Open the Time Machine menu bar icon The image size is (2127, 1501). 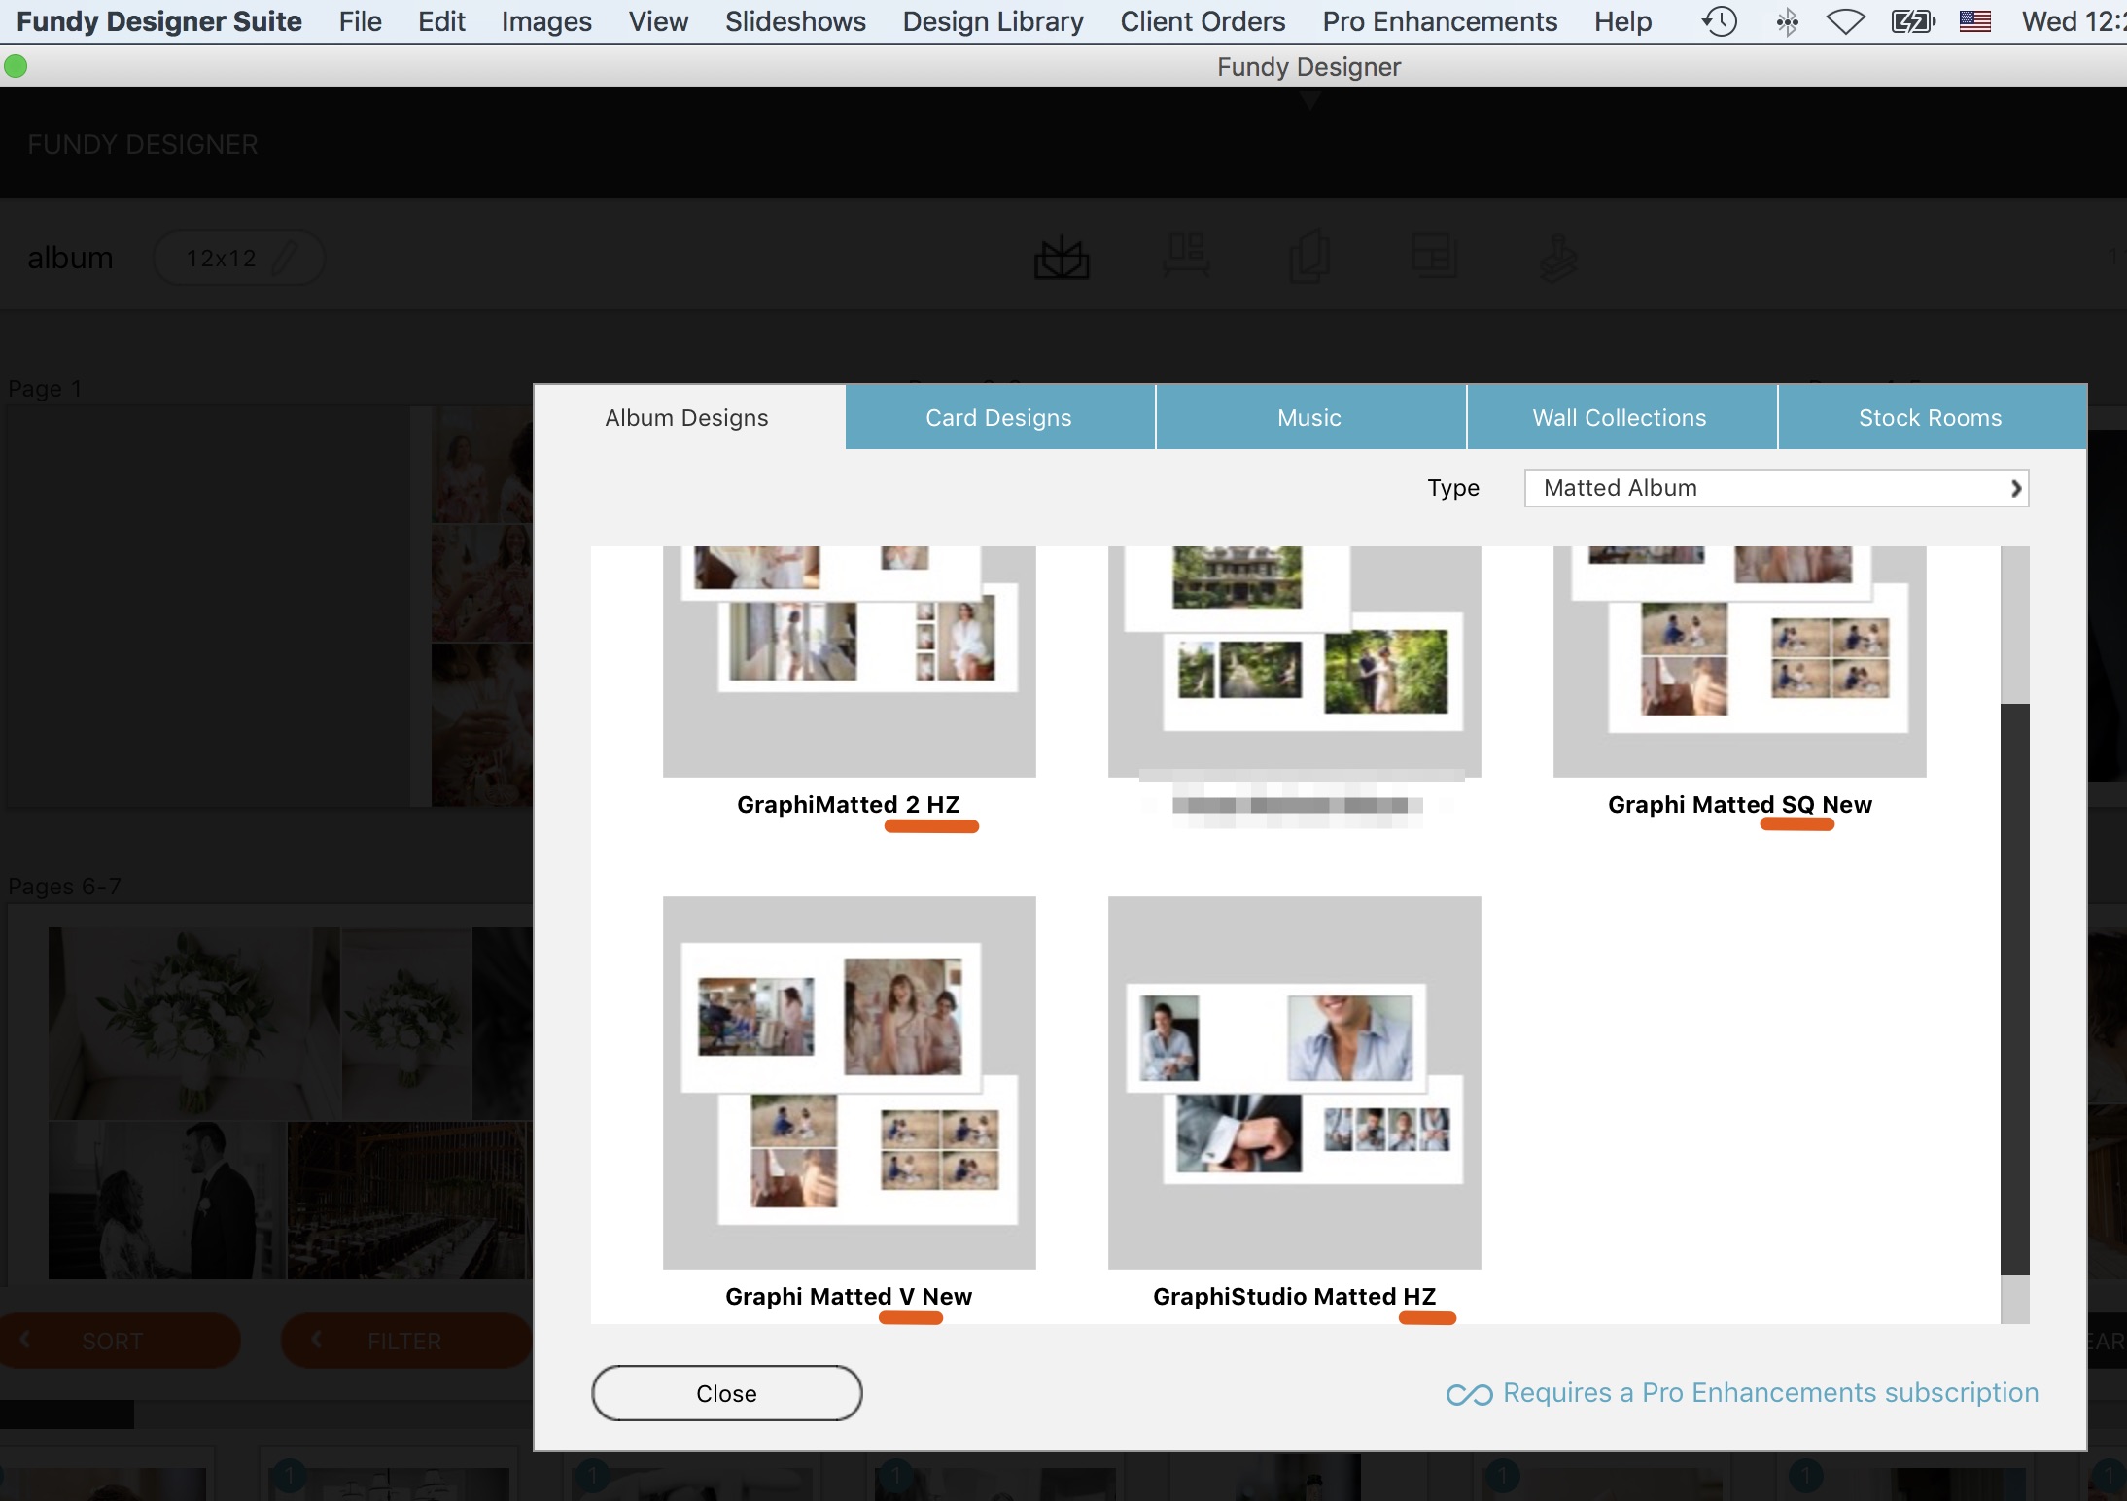pyautogui.click(x=1720, y=21)
